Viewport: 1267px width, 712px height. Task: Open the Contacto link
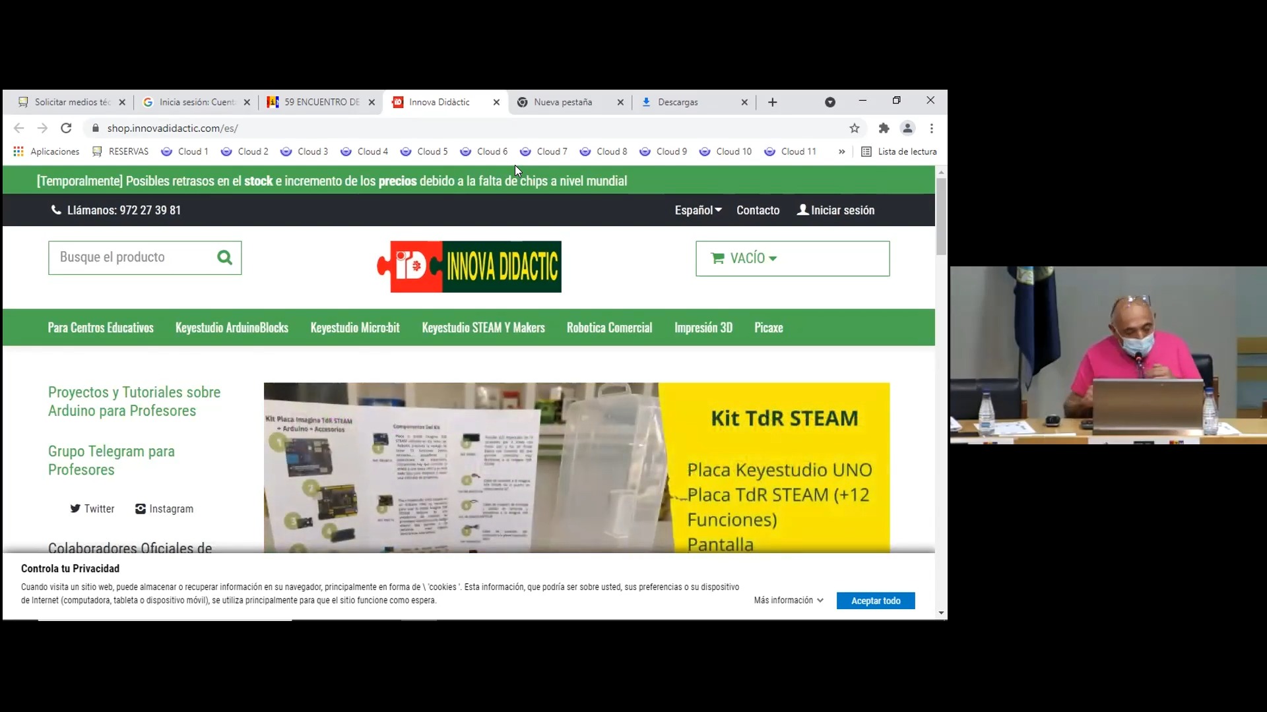click(x=758, y=210)
